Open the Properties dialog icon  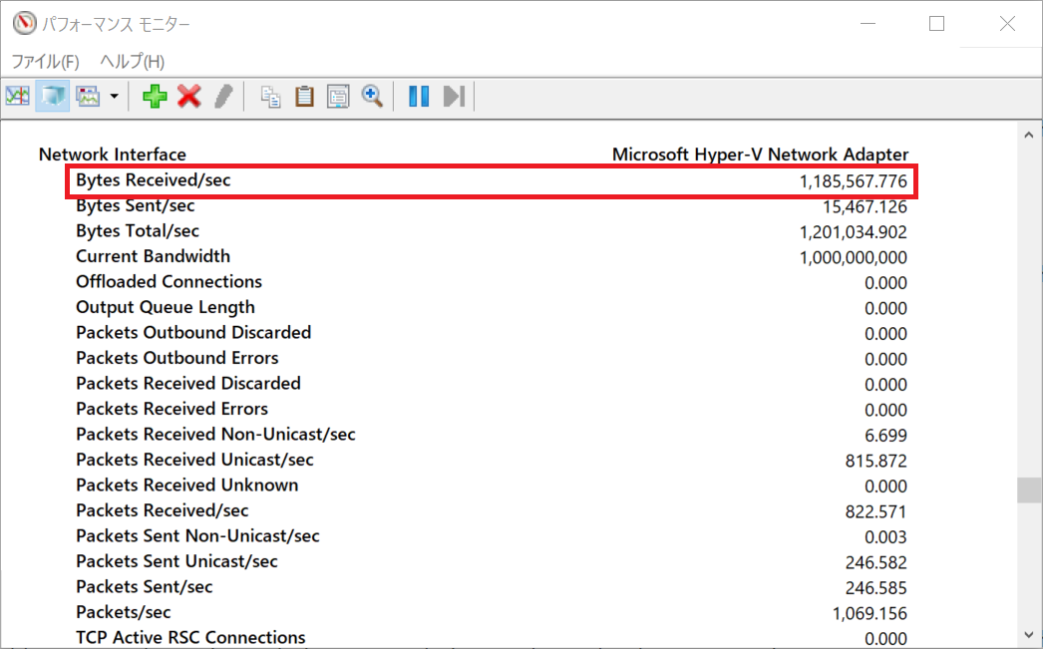point(338,96)
